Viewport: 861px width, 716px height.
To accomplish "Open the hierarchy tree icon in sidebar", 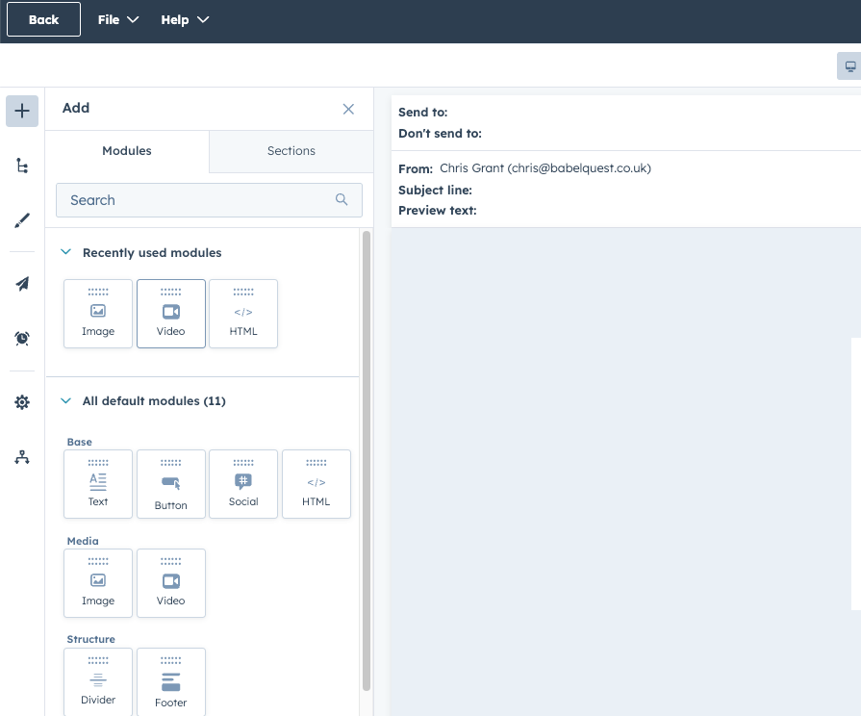I will tap(22, 166).
